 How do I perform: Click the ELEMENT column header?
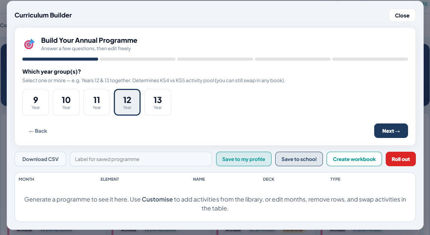pos(110,179)
